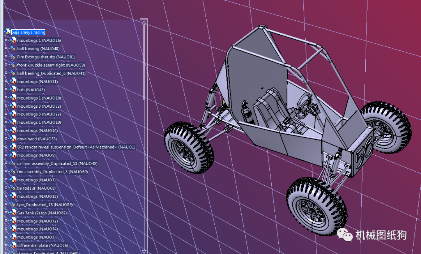Select the 'hub (NAUO43)' label in the tree
Screen dimensions: 421x254
[x=31, y=90]
